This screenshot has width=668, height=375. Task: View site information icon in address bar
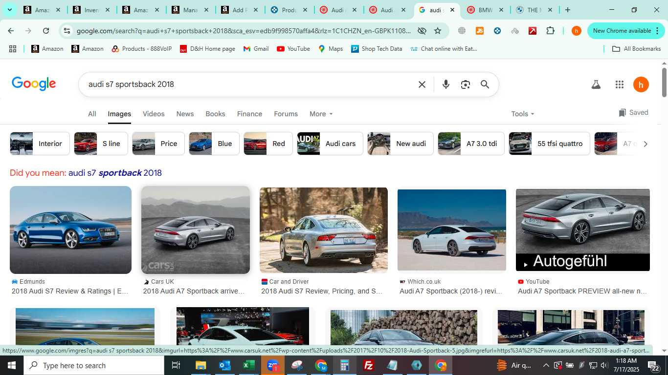67,31
